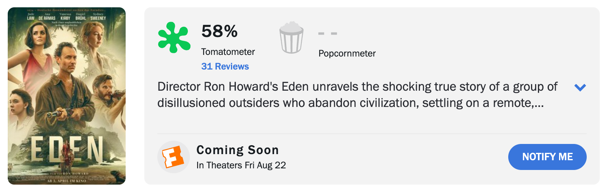This screenshot has height=196, width=605.
Task: Click the Coming Soon heading
Action: pyautogui.click(x=237, y=150)
